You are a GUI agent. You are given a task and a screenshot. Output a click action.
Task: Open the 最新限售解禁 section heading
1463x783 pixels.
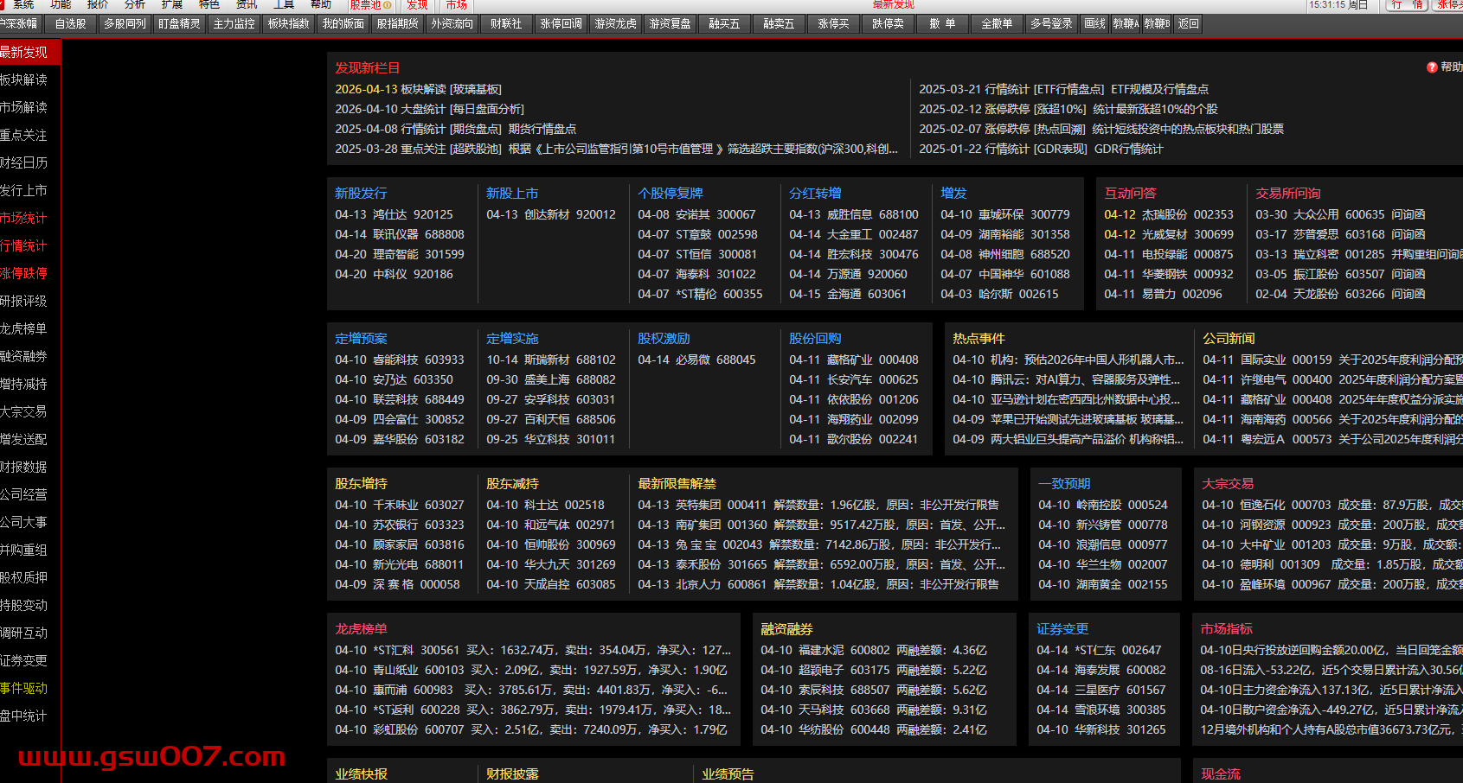(677, 483)
